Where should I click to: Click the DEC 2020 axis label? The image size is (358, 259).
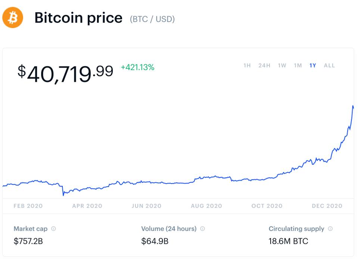tap(327, 206)
